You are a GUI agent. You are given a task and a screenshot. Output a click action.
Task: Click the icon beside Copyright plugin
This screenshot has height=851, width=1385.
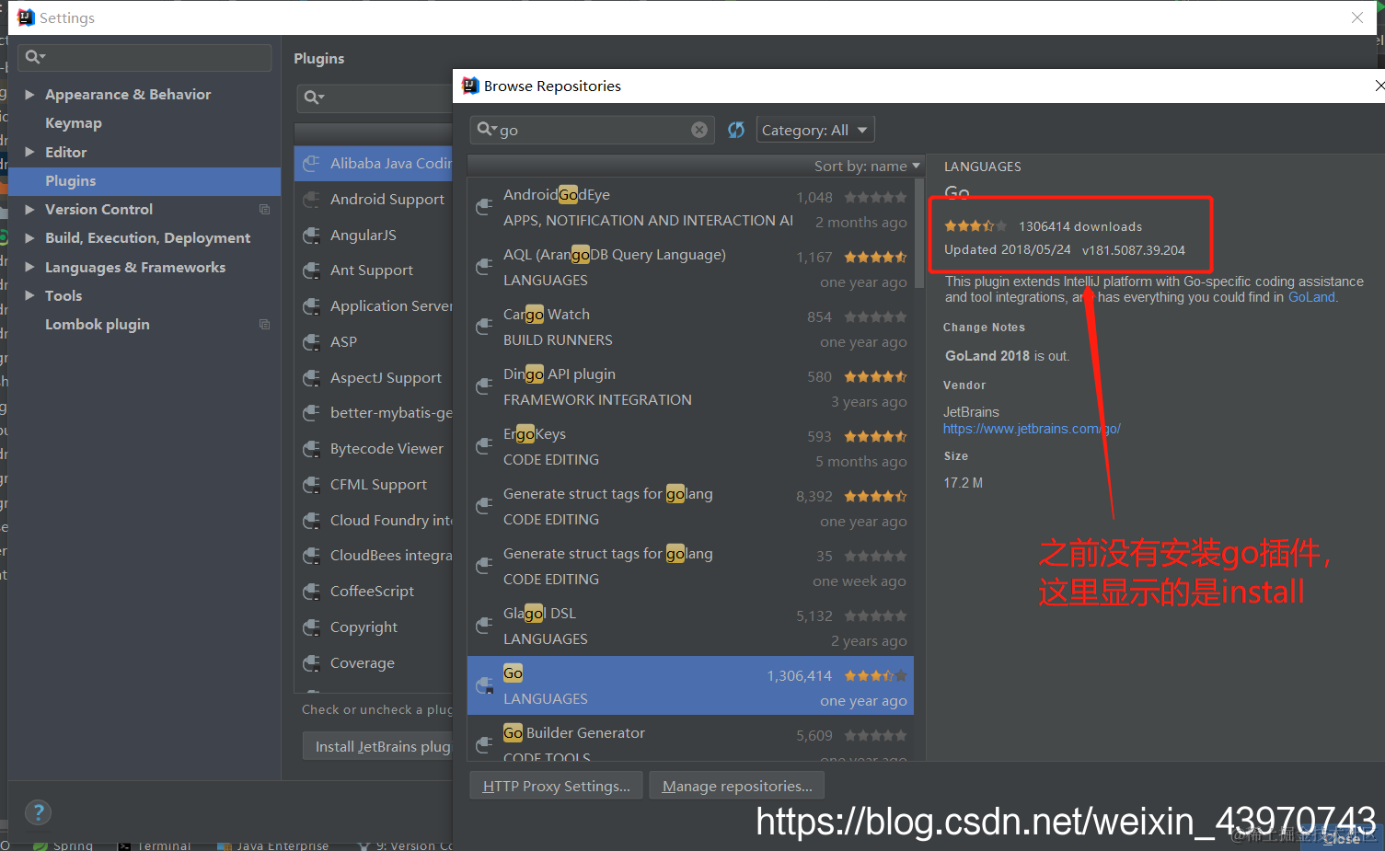click(x=312, y=627)
